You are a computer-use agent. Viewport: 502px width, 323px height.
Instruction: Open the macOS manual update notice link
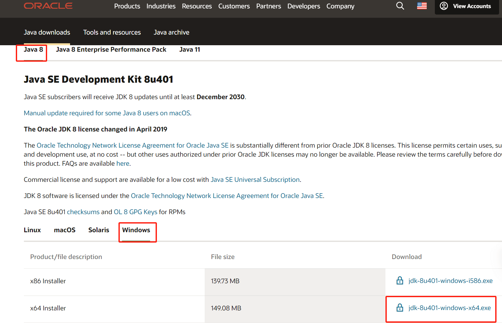(x=107, y=113)
